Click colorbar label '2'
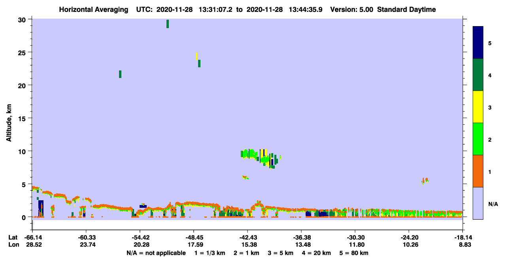The width and height of the screenshot is (514, 264). tap(490, 139)
